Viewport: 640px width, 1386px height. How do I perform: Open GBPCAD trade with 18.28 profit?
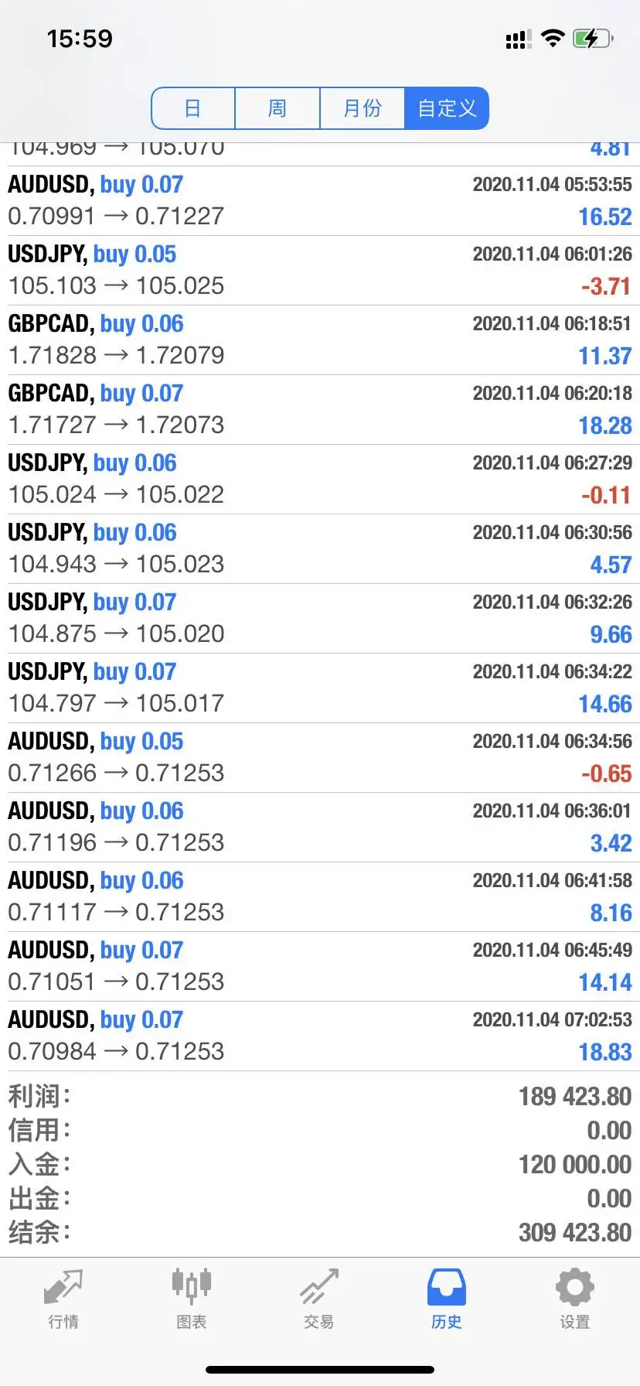click(x=320, y=410)
